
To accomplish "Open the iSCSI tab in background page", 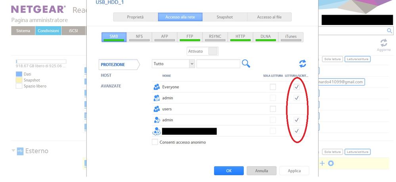I will [x=73, y=31].
